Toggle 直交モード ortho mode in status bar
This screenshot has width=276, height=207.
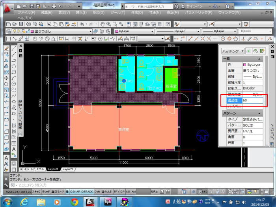[58, 192]
